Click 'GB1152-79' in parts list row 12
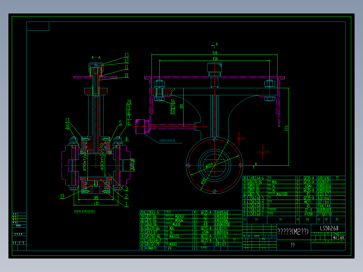Viewport: 363px width, 272px height. pyautogui.click(x=152, y=244)
